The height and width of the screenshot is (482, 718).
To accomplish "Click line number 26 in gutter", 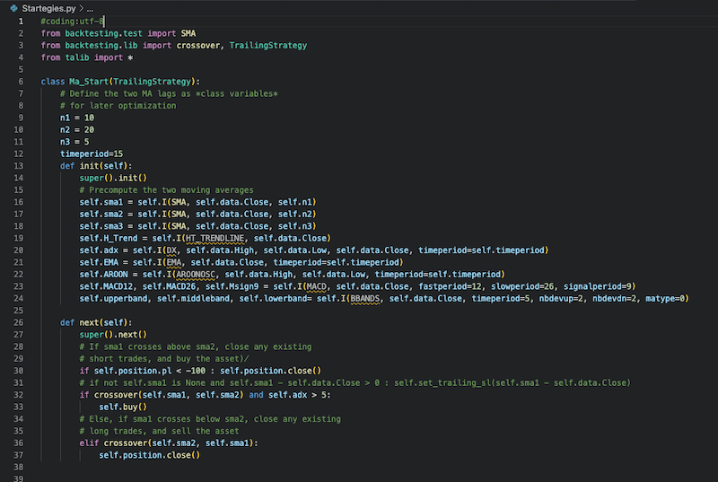I will [x=18, y=322].
